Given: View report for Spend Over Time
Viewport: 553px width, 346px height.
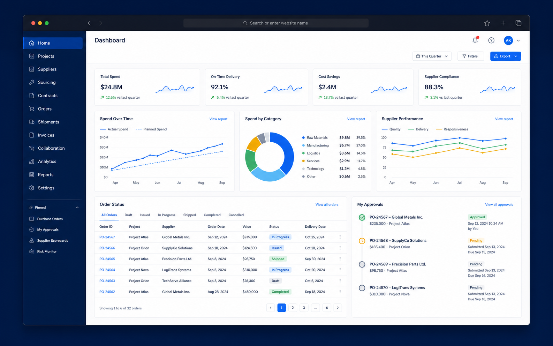Looking at the screenshot, I should tap(218, 119).
